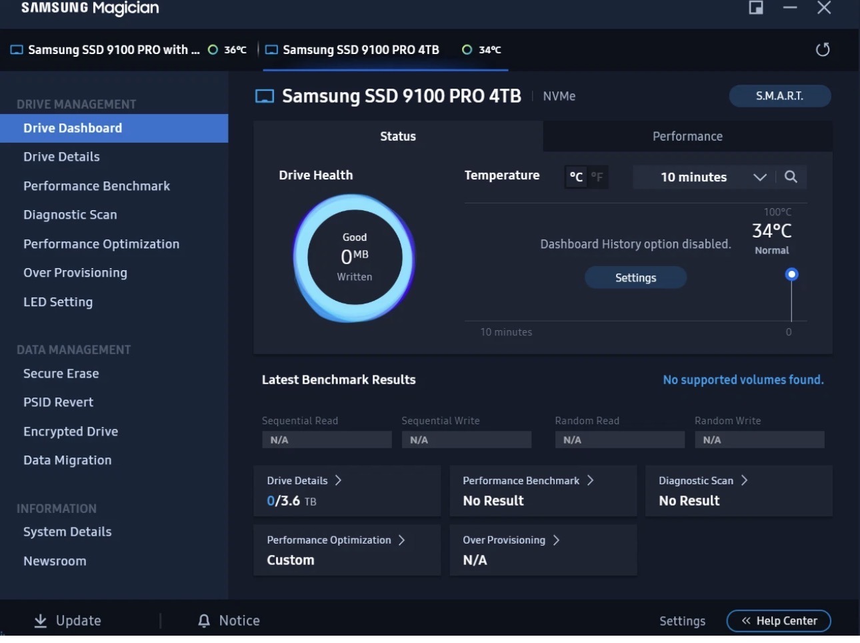Select the Samsung SSD 9100 PRO 4TB drive tab
The image size is (860, 643).
385,50
